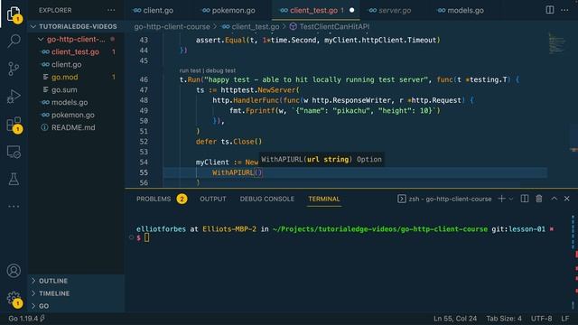
Task: Open pokemon.go in the file tree
Action: pyautogui.click(x=72, y=115)
